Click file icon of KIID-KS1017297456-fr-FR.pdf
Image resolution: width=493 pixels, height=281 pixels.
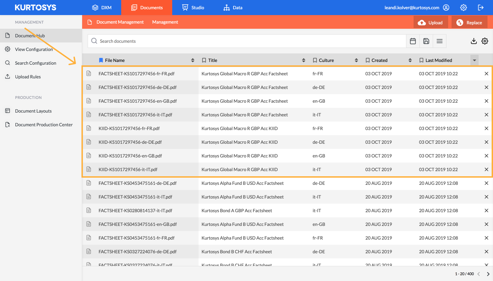[x=89, y=128]
